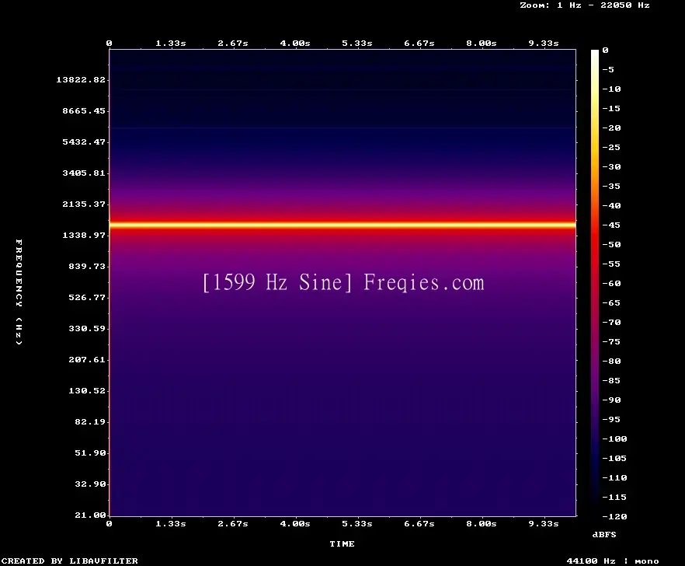Click "1.33s" on the top time axis
The image size is (685, 566).
[171, 44]
